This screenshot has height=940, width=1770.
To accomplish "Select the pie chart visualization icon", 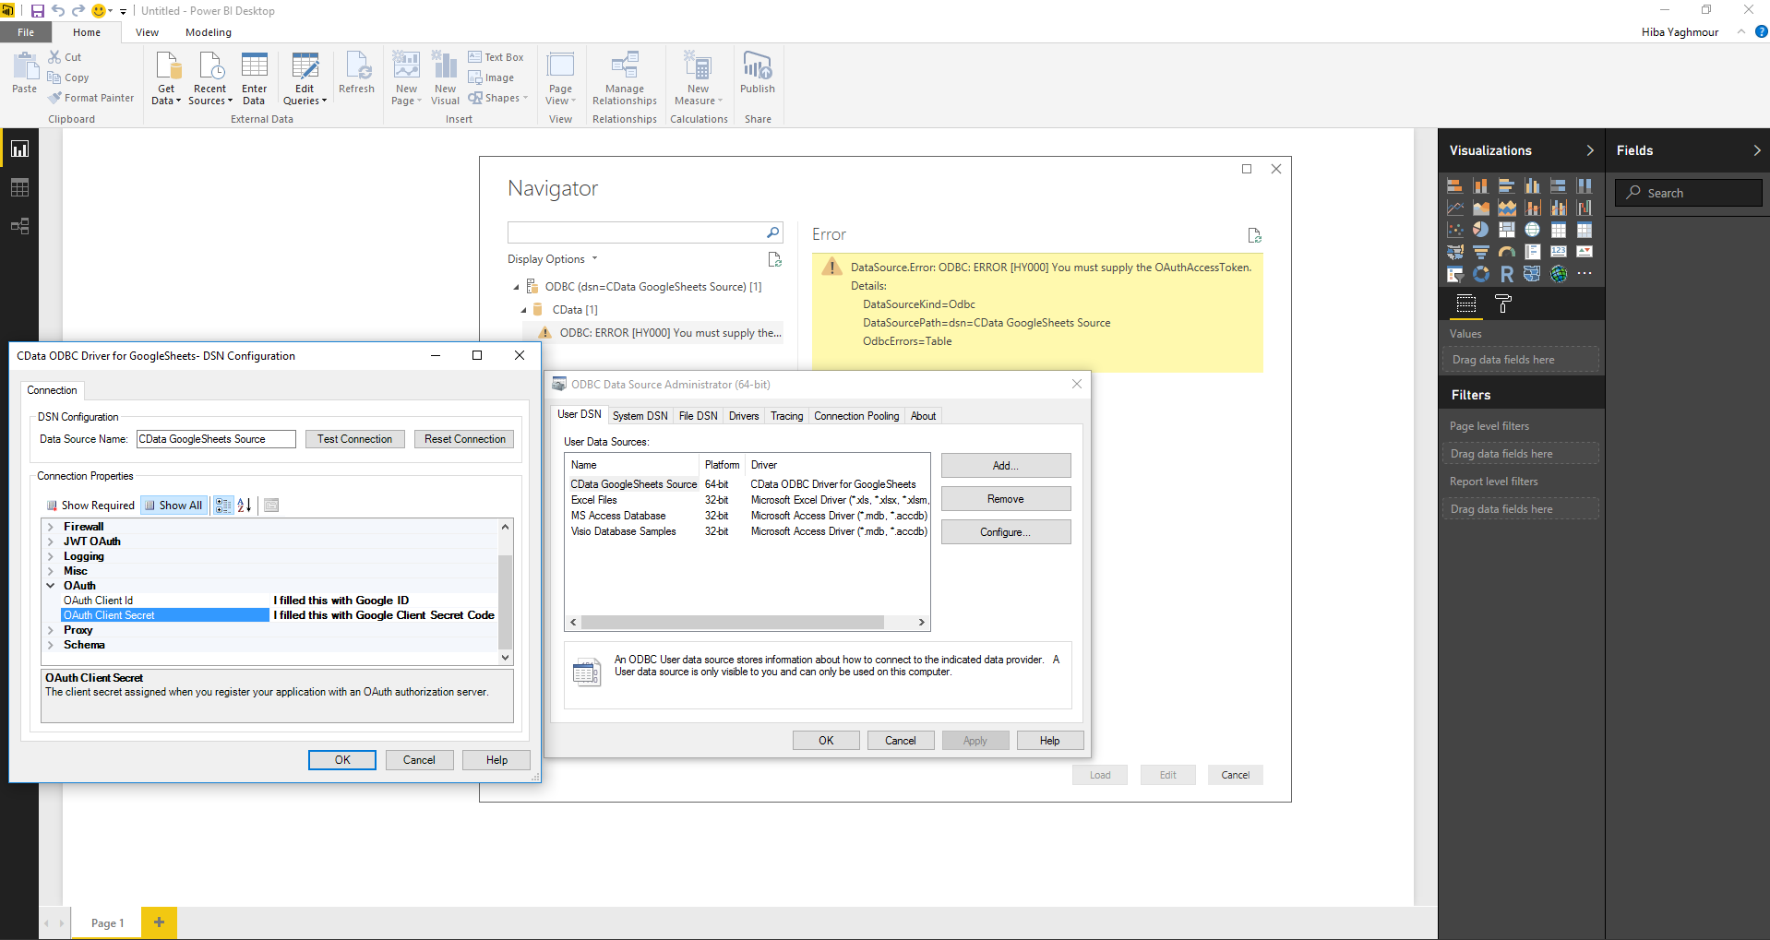I will tap(1480, 230).
